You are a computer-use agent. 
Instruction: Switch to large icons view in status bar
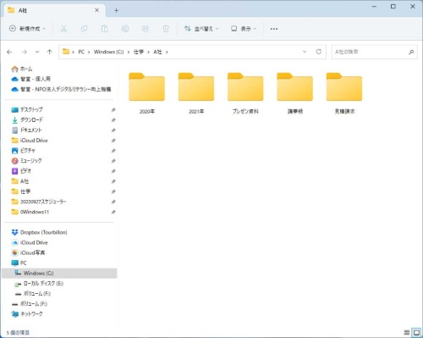416,332
